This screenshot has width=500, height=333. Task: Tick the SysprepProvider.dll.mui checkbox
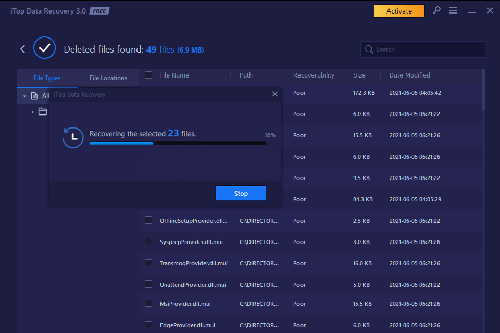(x=148, y=241)
